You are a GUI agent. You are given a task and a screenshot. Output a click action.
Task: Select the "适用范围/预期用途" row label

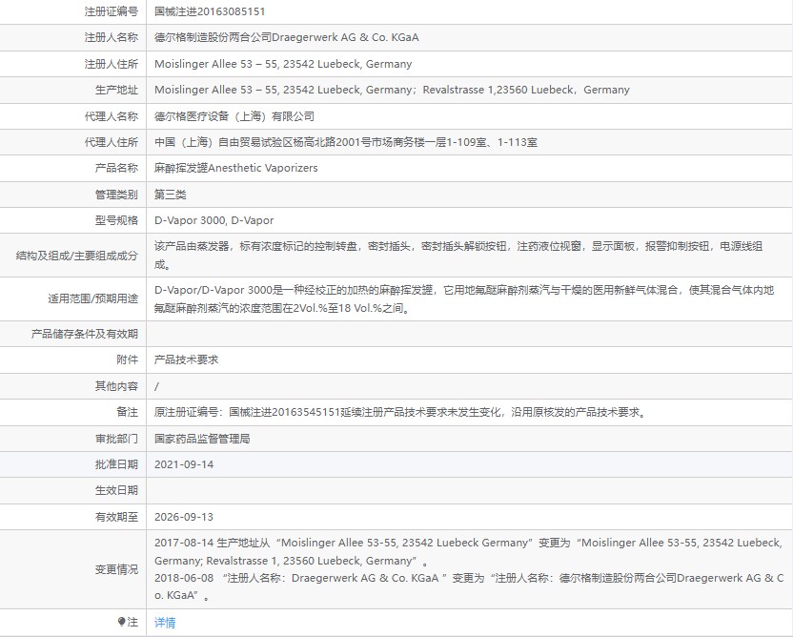[93, 298]
